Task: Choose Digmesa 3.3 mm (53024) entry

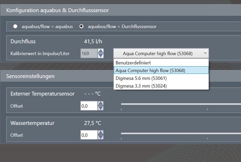Action: point(161,86)
